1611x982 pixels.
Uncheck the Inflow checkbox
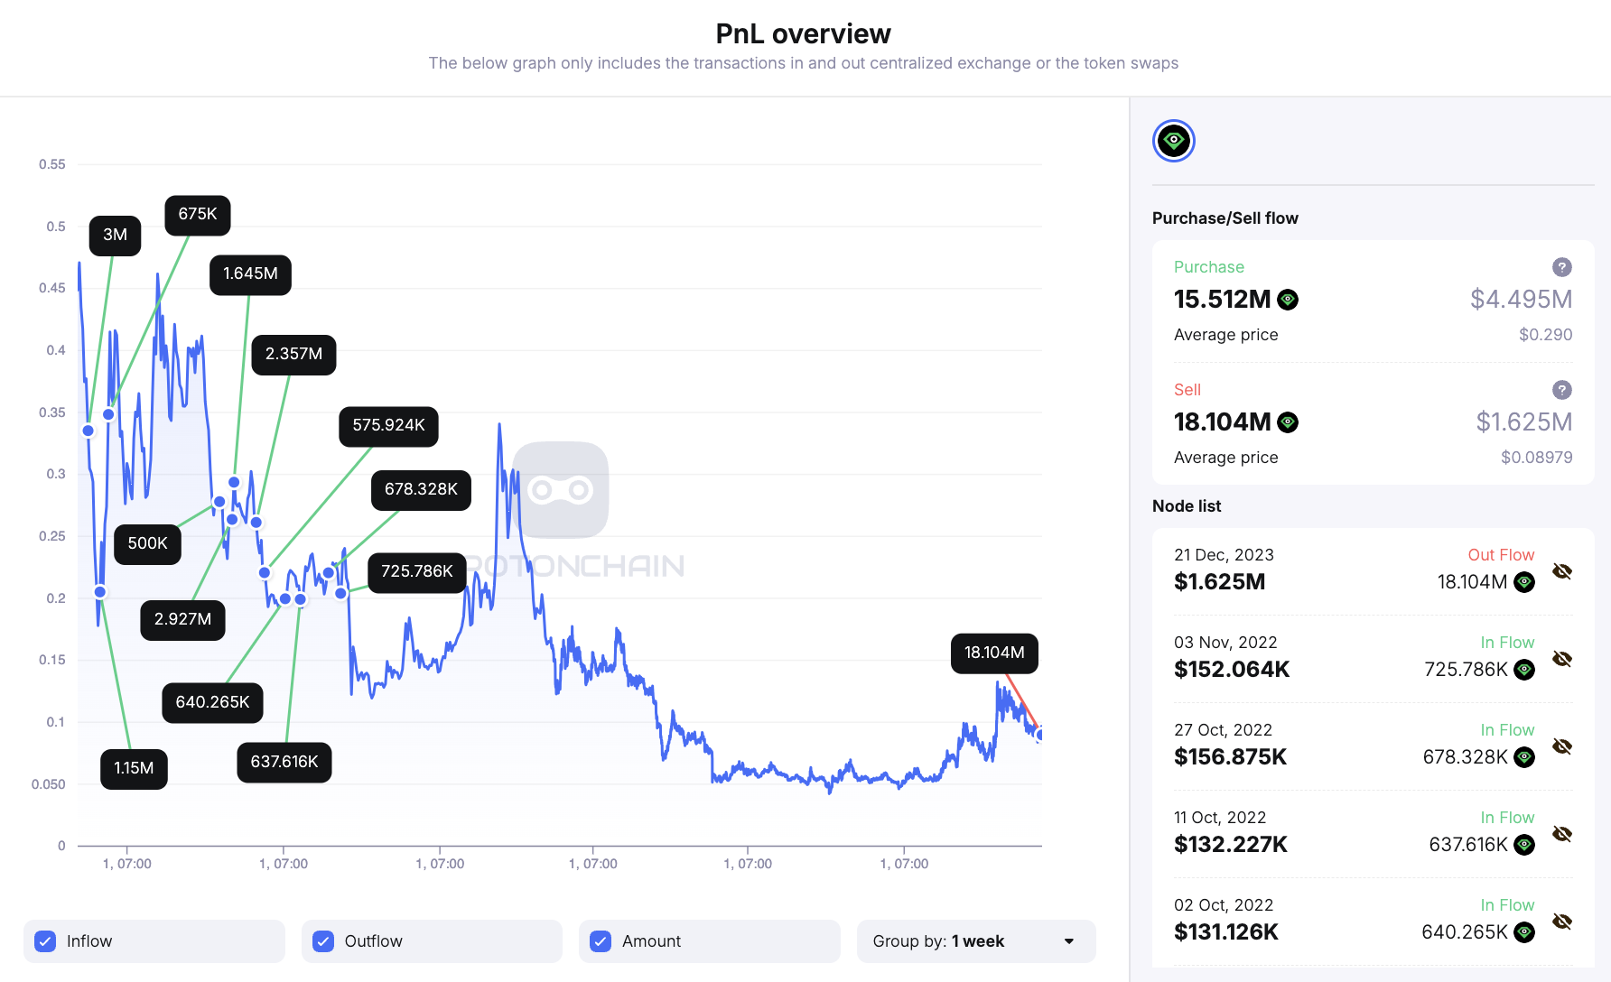click(x=45, y=941)
